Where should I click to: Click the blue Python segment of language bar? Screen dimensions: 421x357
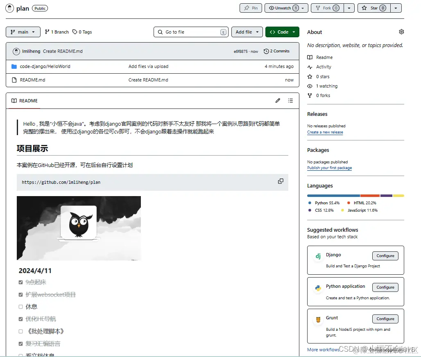pos(334,196)
